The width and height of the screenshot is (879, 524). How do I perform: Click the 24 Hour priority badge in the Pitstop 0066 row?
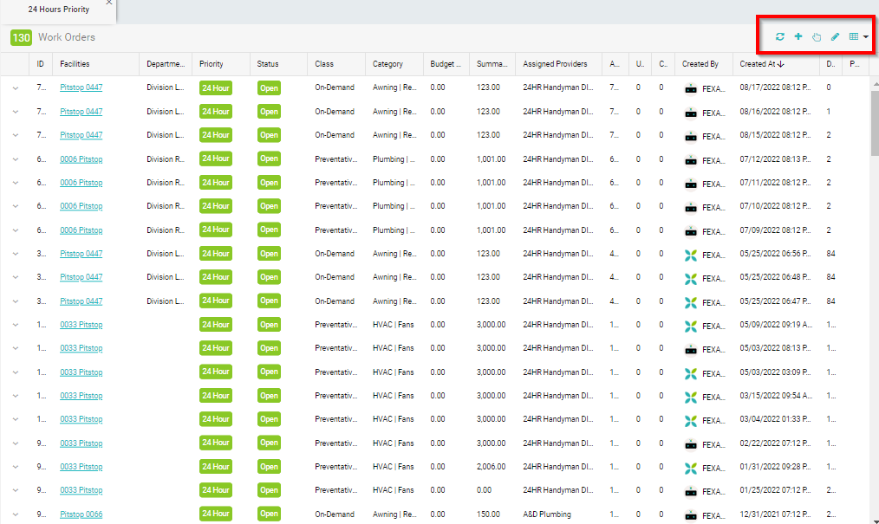215,514
